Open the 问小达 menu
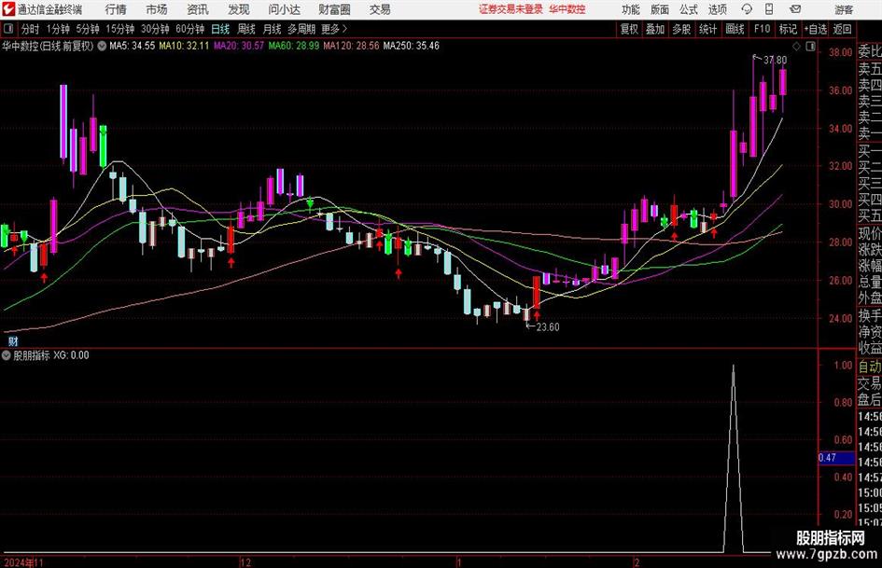Viewport: 882px width, 568px height. [284, 9]
